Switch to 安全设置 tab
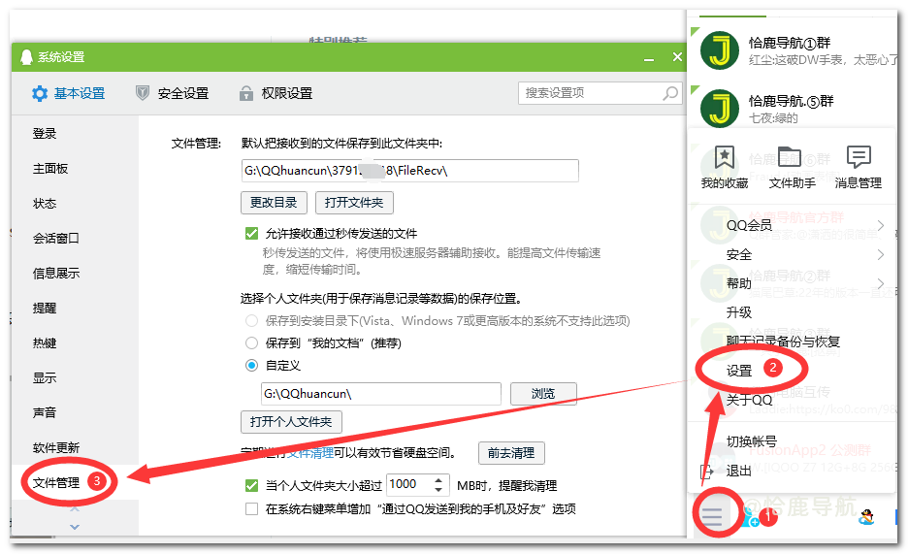 pyautogui.click(x=172, y=93)
